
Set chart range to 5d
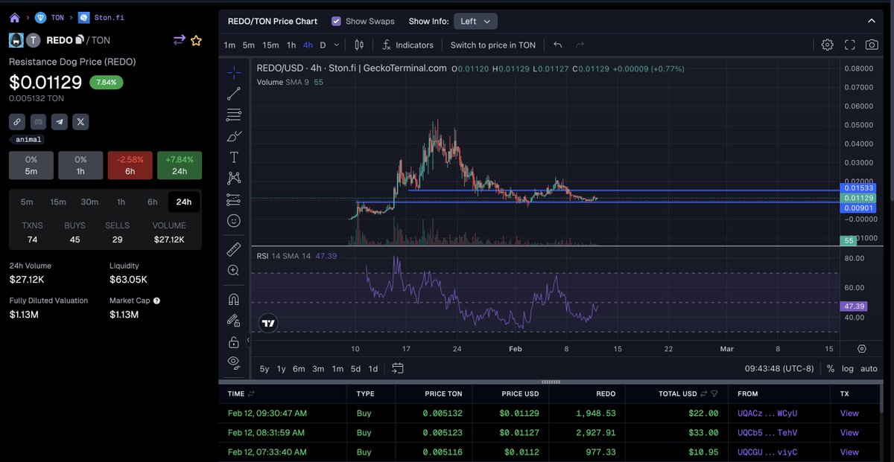(355, 368)
